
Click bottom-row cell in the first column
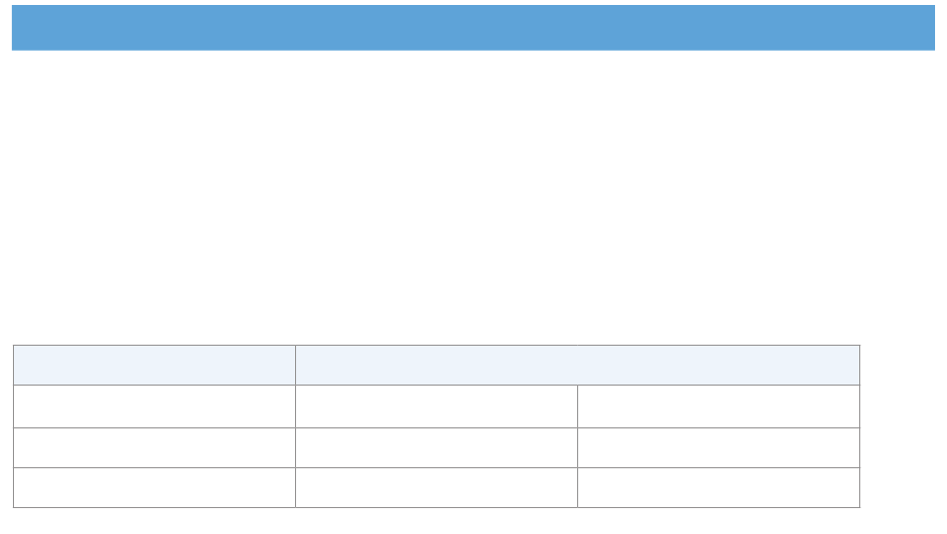155,487
